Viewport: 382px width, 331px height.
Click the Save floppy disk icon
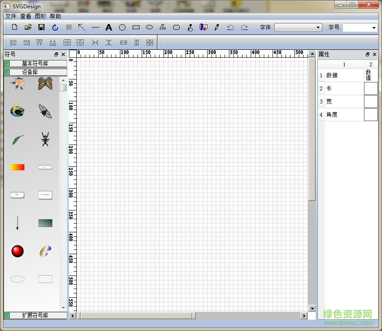click(x=41, y=27)
